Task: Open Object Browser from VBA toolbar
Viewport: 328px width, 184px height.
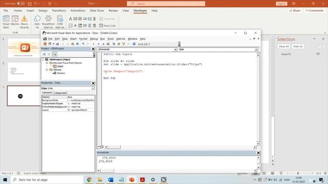Action: pyautogui.click(x=124, y=44)
